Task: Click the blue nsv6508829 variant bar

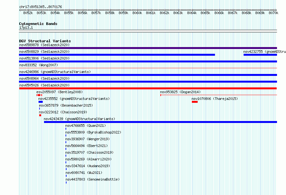Action: tap(117, 55)
